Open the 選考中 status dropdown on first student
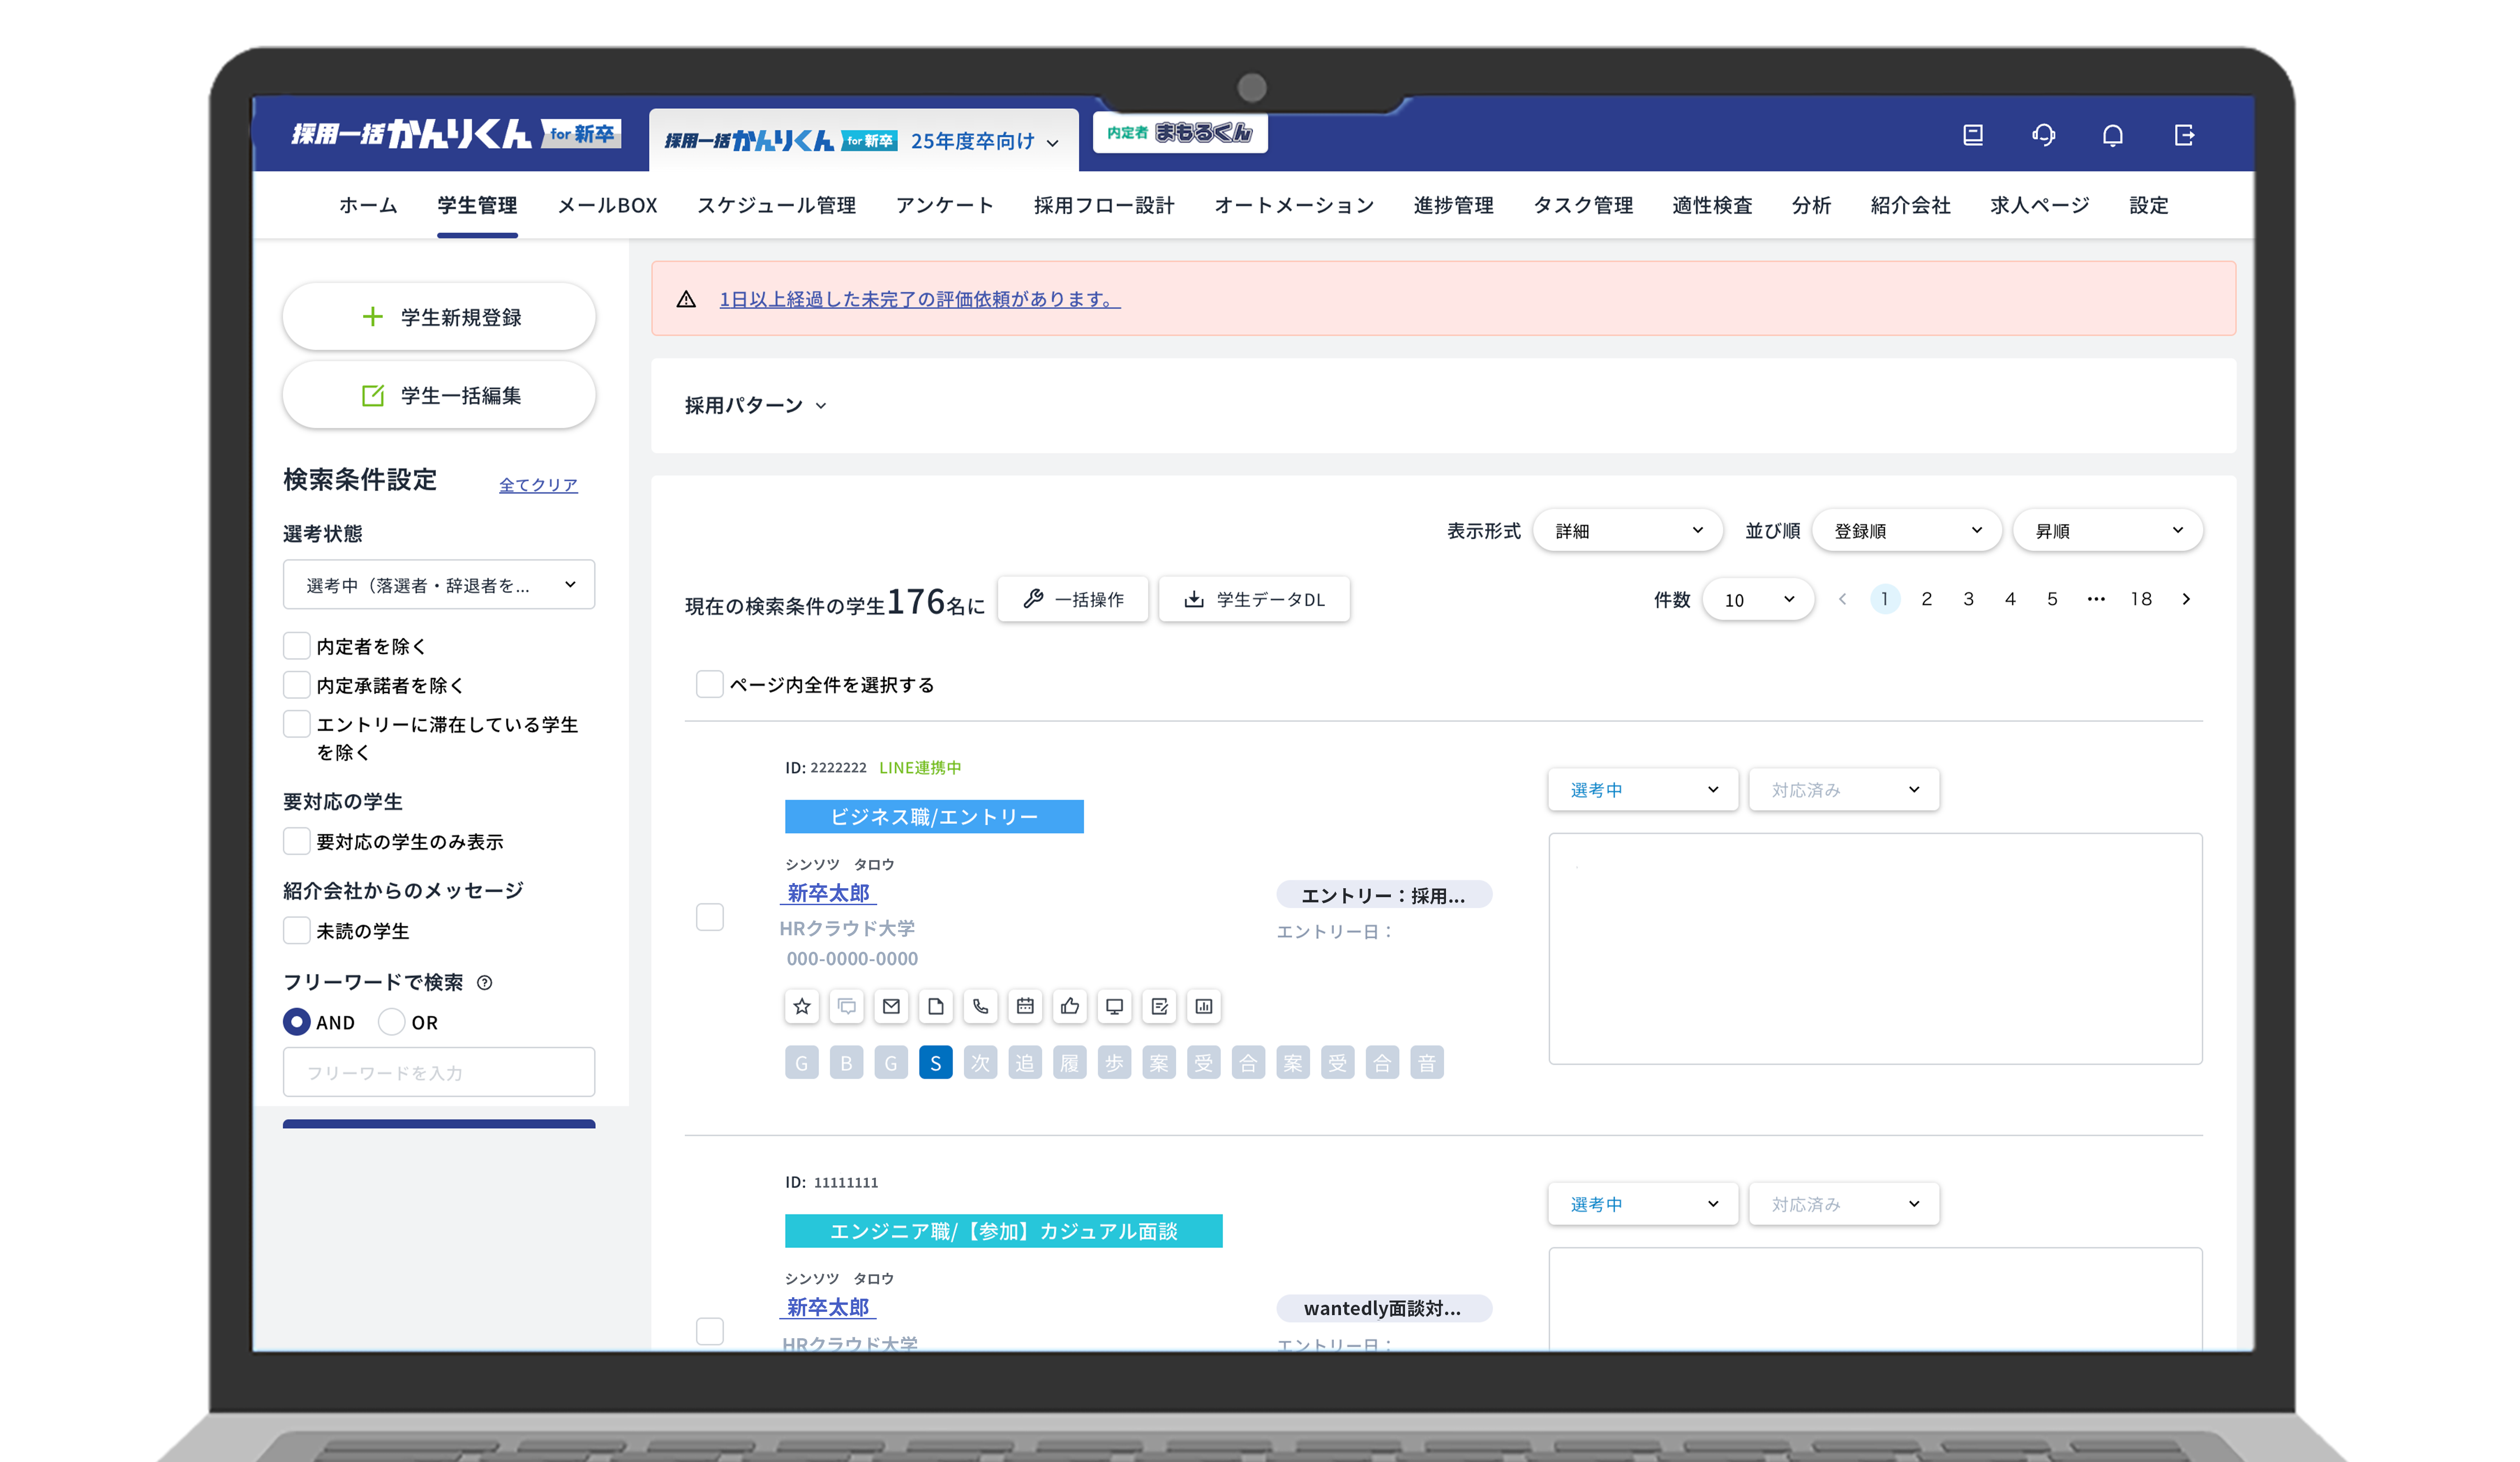2520x1462 pixels. tap(1642, 789)
